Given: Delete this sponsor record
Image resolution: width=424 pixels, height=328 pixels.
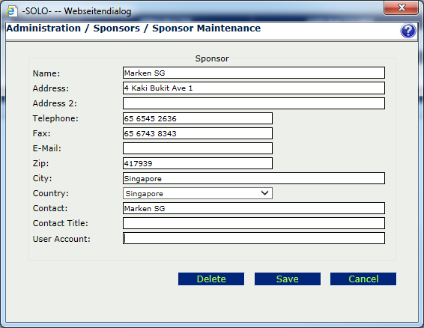Looking at the screenshot, I should (x=211, y=279).
